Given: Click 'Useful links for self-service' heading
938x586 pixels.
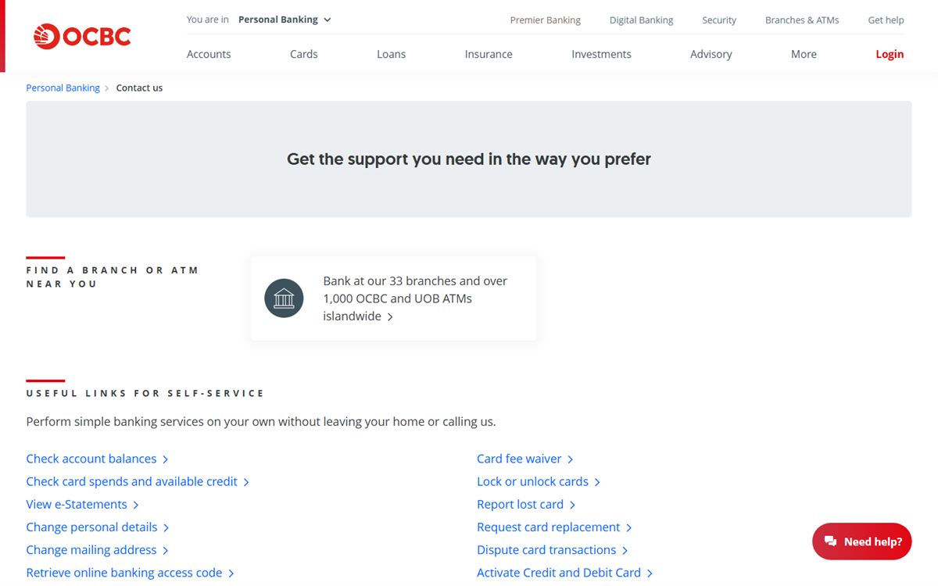Looking at the screenshot, I should coord(145,393).
